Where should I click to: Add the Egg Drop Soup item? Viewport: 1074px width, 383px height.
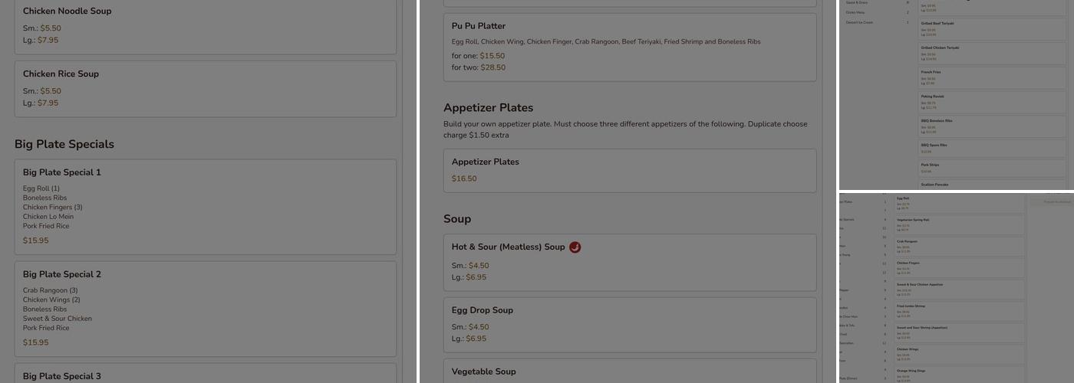629,323
